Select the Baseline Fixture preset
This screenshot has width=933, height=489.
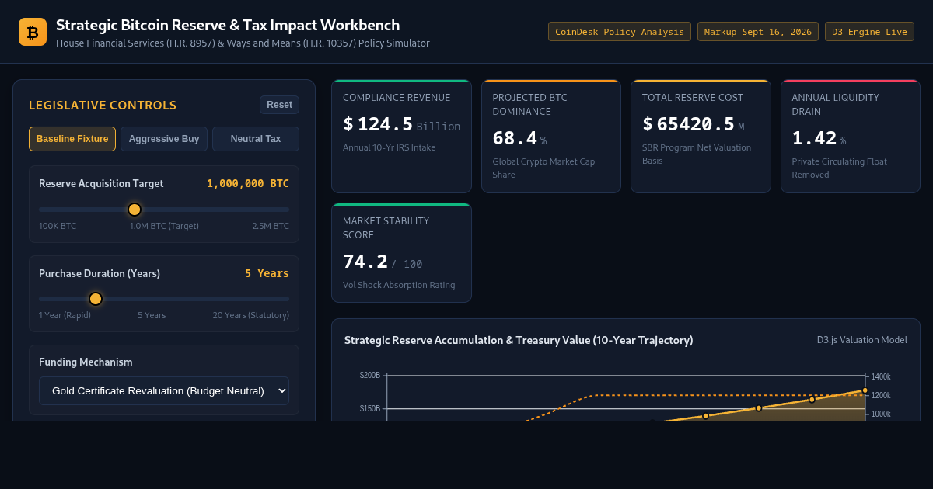72,139
